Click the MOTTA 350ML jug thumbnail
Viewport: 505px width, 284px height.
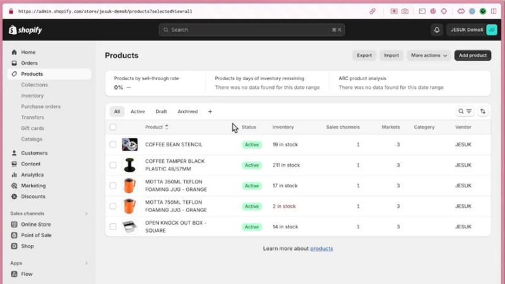click(x=129, y=186)
